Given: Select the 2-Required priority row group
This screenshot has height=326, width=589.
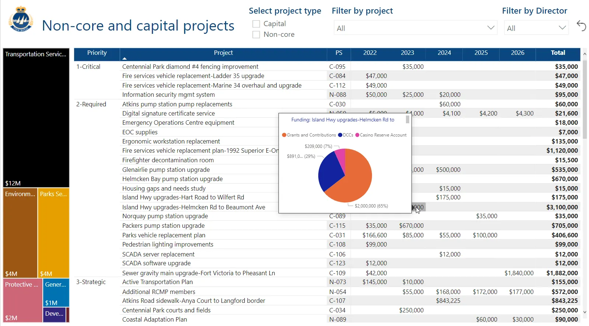Looking at the screenshot, I should click(x=91, y=104).
